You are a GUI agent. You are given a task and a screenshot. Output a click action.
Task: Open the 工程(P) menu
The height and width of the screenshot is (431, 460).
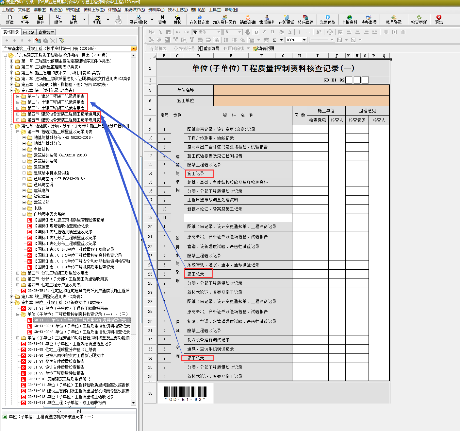tap(8, 10)
